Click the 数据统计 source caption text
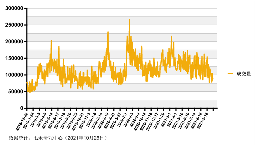 click(x=58, y=138)
